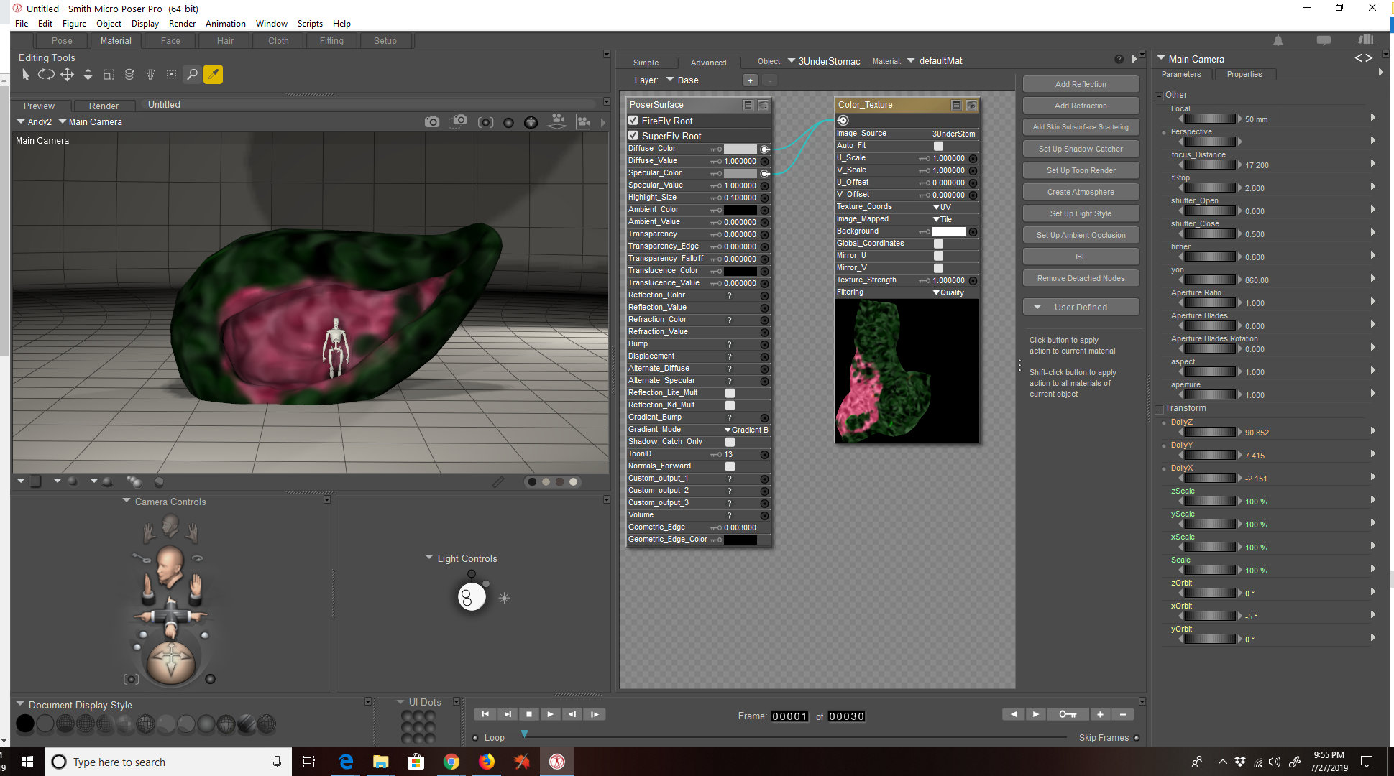Click the Rotate editing tool
Image resolution: width=1394 pixels, height=776 pixels.
point(46,74)
